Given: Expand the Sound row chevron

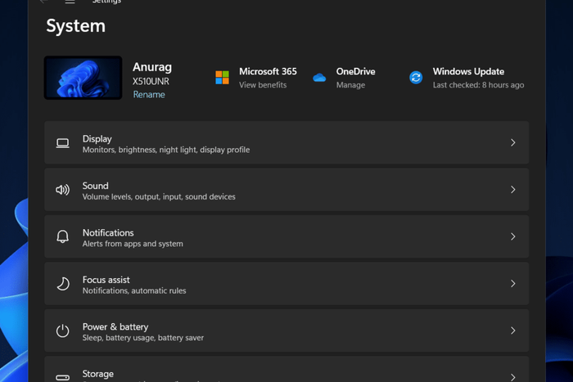Looking at the screenshot, I should (513, 189).
